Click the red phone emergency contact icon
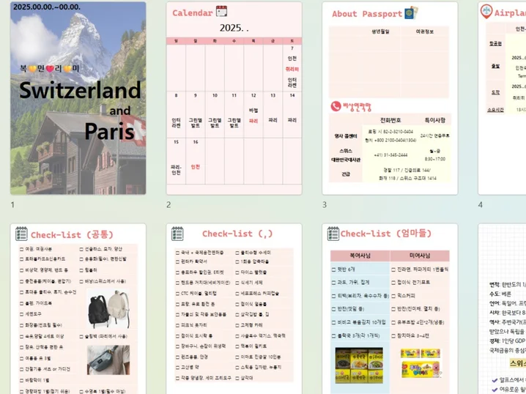This screenshot has height=394, width=526. [336, 105]
